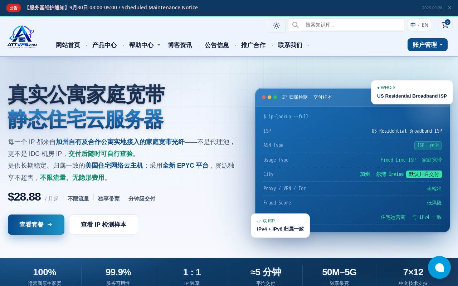Open the shopping cart icon
This screenshot has height=286, width=458.
pos(445,25)
